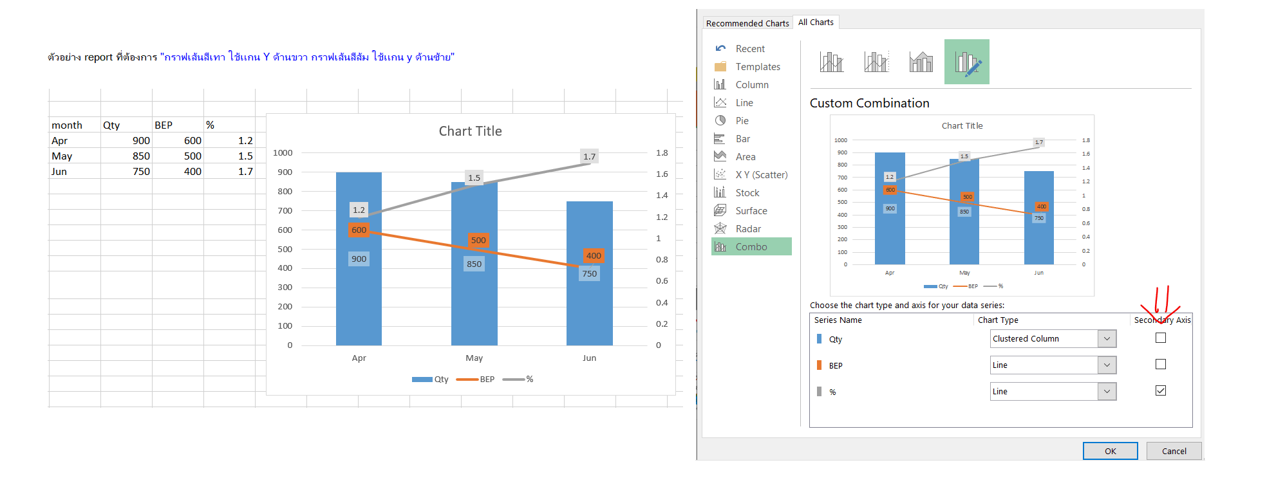This screenshot has height=485, width=1276.
Task: Cancel the chart type dialog
Action: (x=1174, y=451)
